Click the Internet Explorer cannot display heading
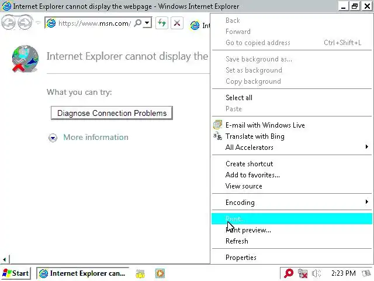Viewport: 374px width, 281px height. click(127, 56)
